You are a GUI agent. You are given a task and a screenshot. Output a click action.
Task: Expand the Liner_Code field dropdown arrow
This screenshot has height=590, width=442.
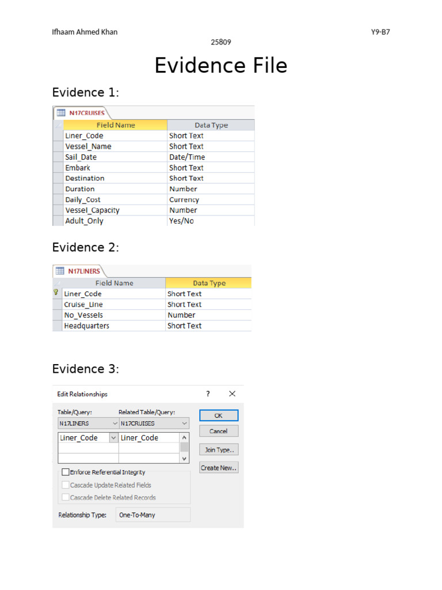[x=113, y=438]
